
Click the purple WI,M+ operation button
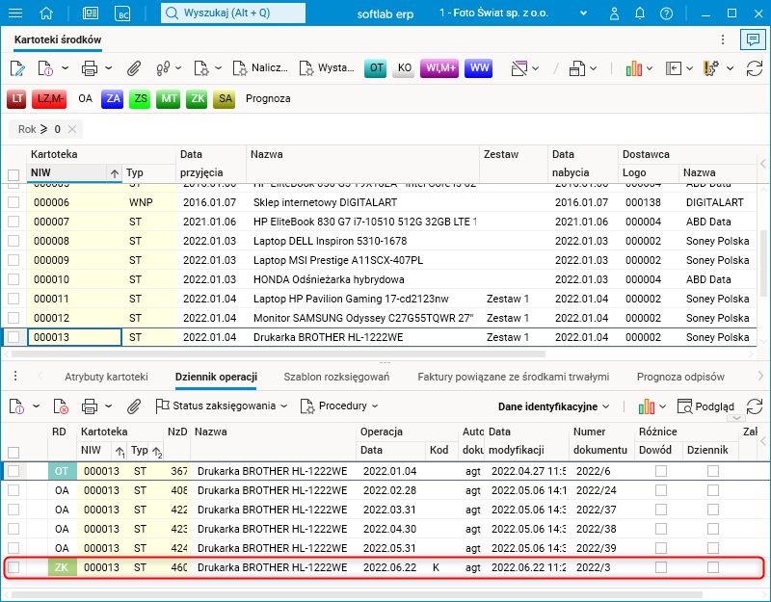coord(439,68)
